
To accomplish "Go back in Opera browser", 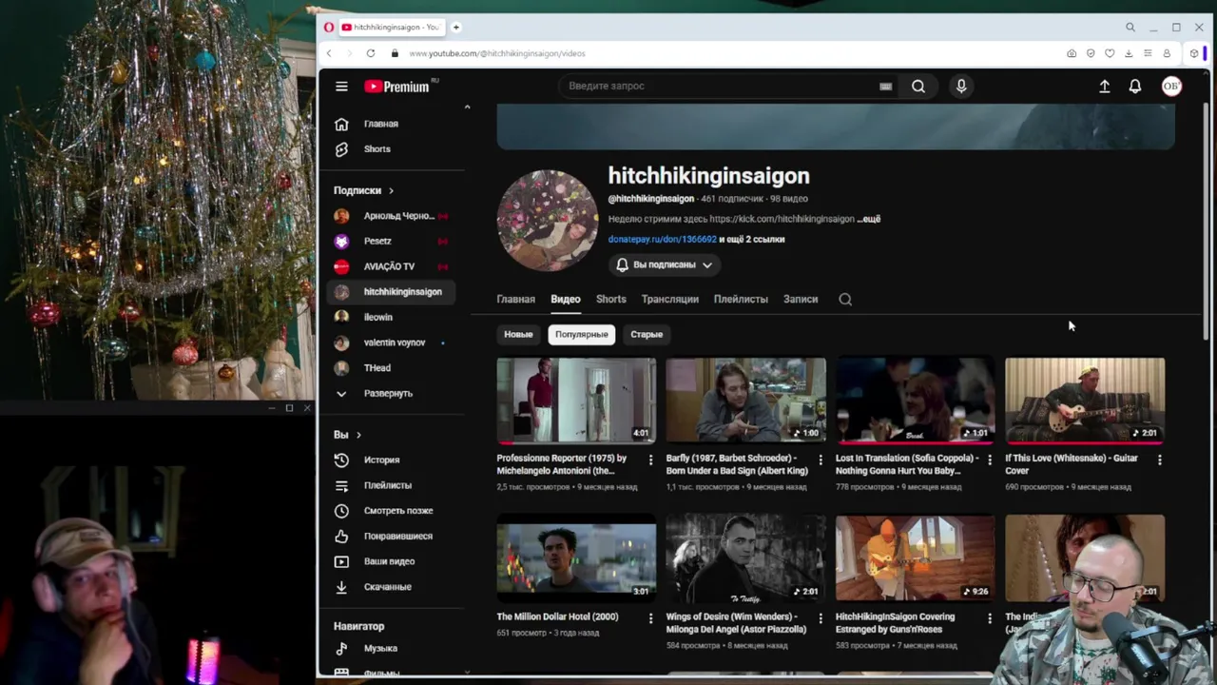I will pos(329,53).
